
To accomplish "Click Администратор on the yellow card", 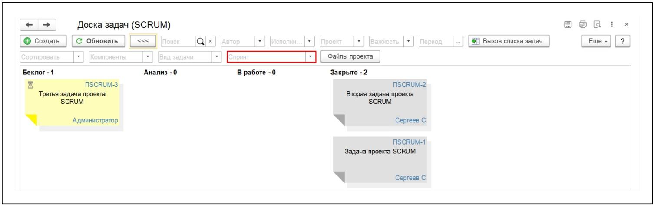I will pyautogui.click(x=95, y=120).
